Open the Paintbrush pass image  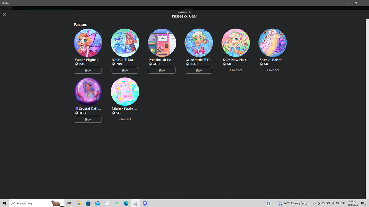pyautogui.click(x=162, y=43)
